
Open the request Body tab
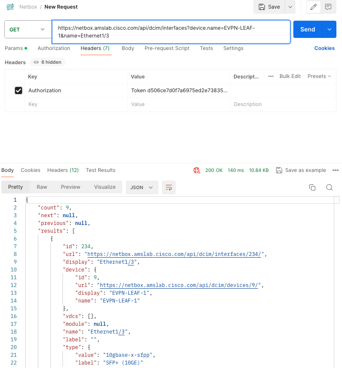point(128,48)
